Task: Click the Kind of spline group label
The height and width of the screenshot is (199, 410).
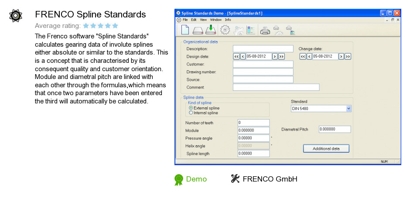Action: click(x=200, y=103)
